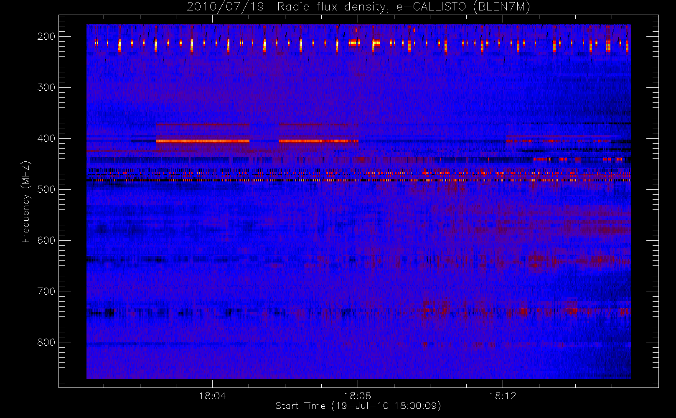Click the 700 frequency tick label
Image resolution: width=676 pixels, height=418 pixels.
[x=46, y=291]
